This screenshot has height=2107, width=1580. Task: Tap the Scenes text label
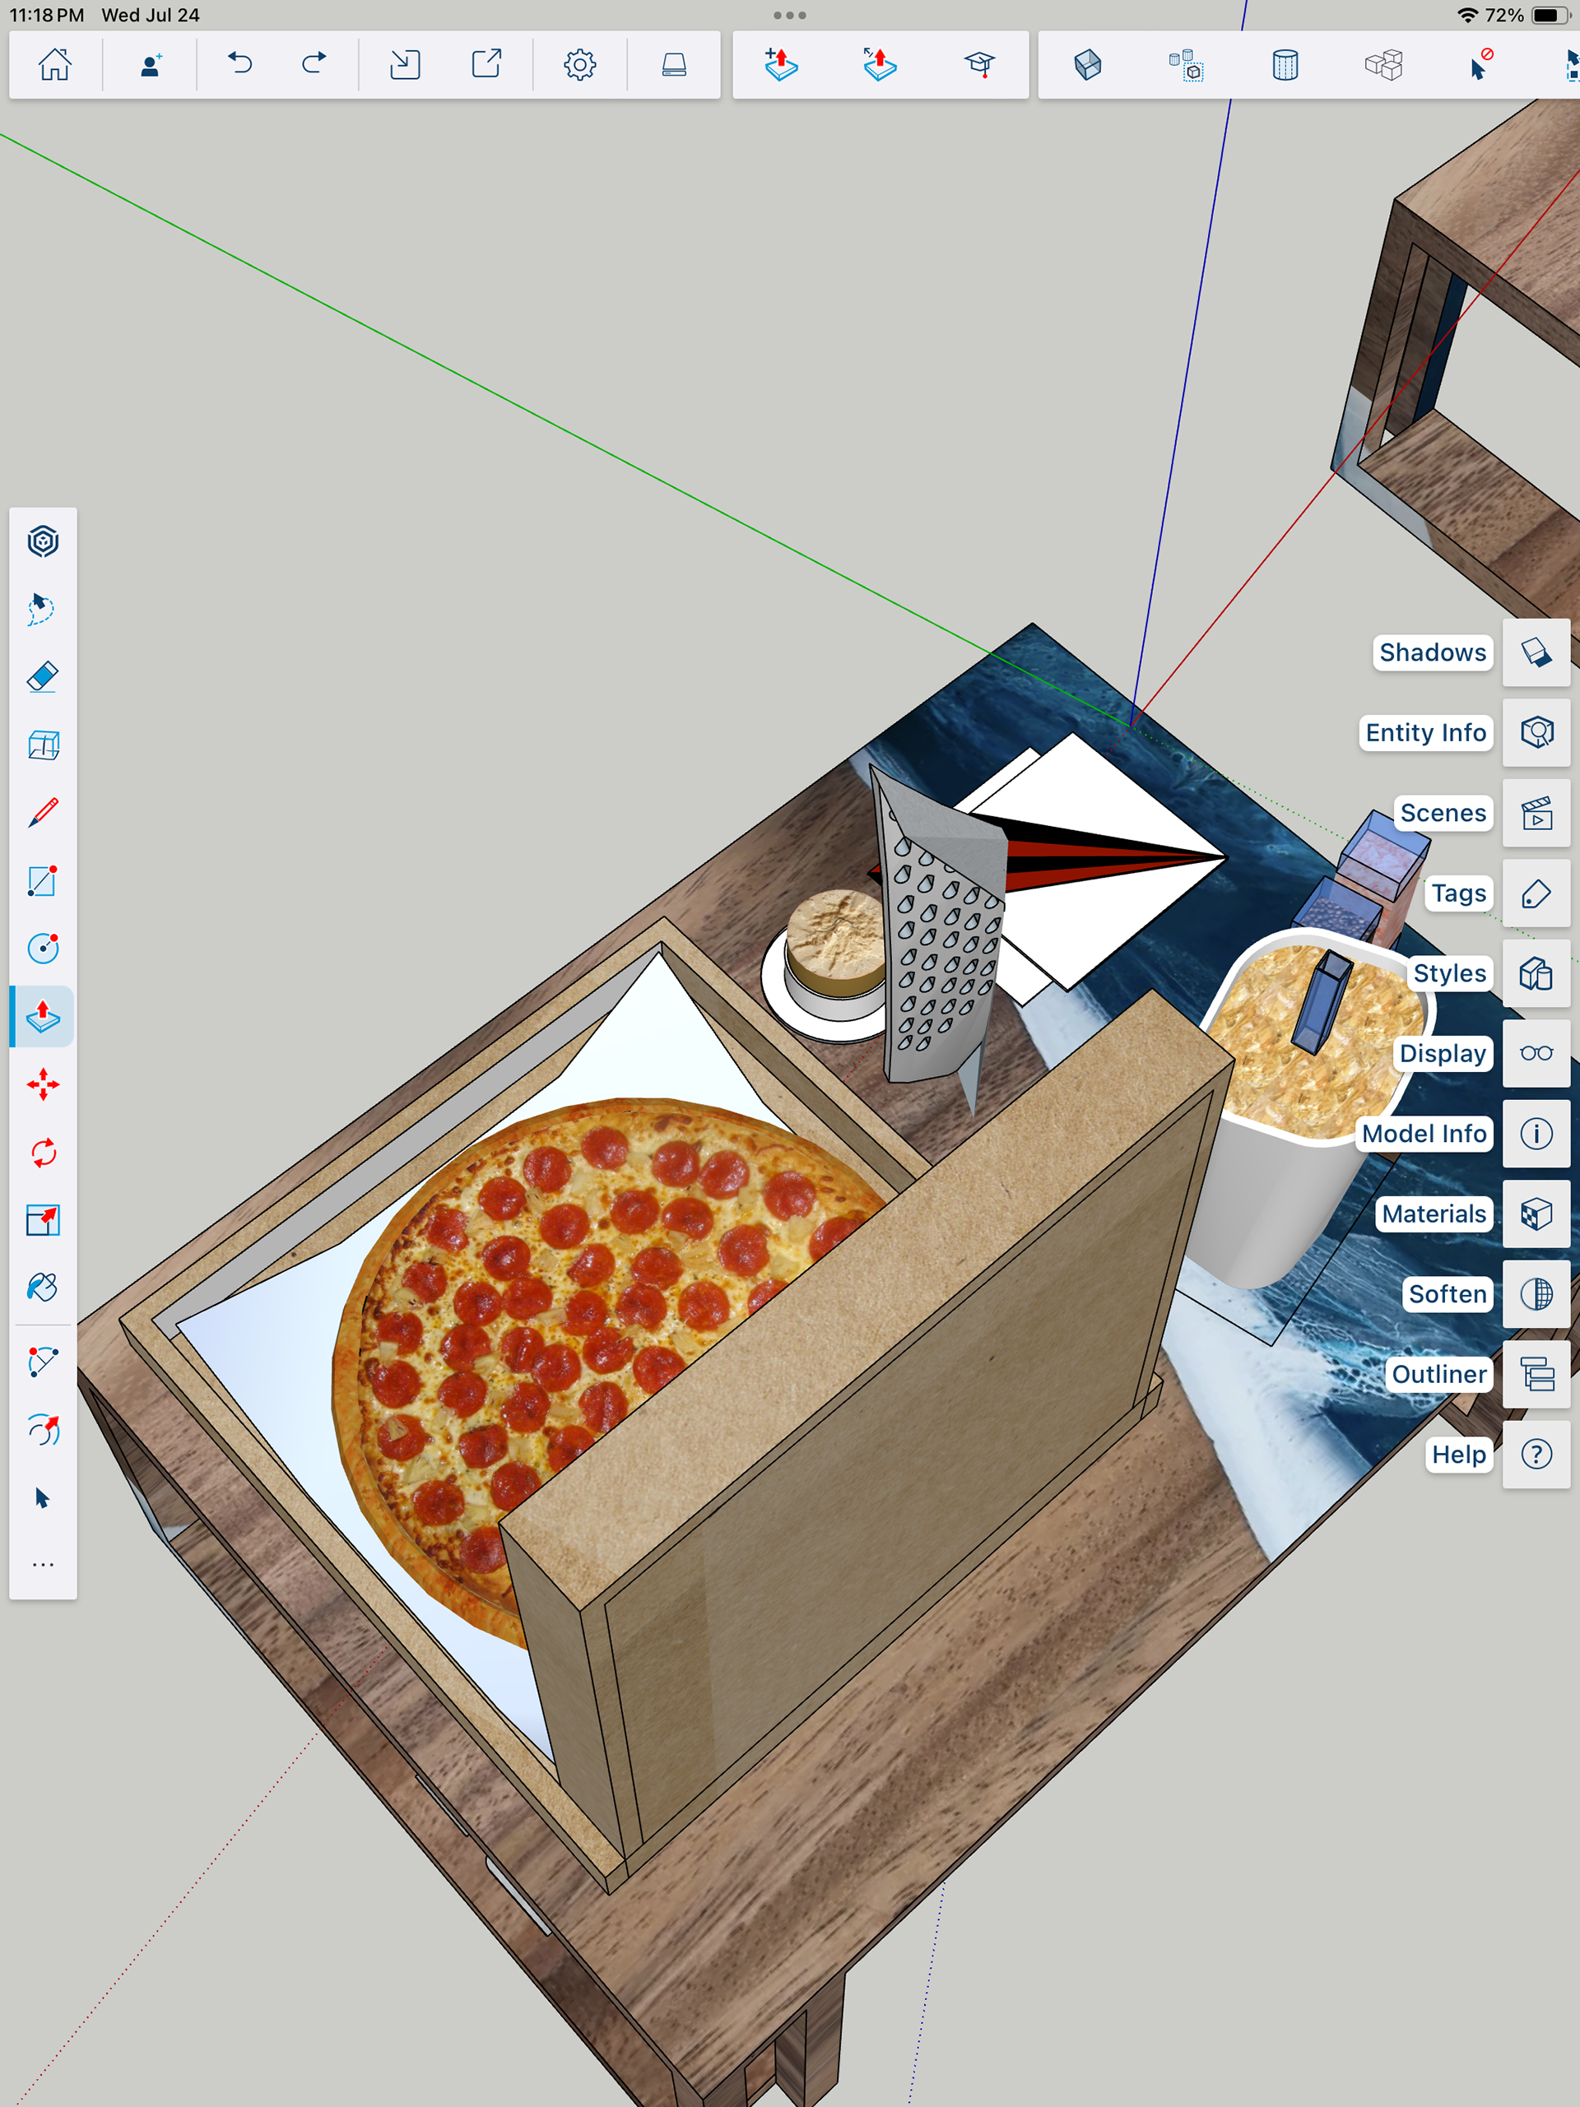pos(1443,813)
